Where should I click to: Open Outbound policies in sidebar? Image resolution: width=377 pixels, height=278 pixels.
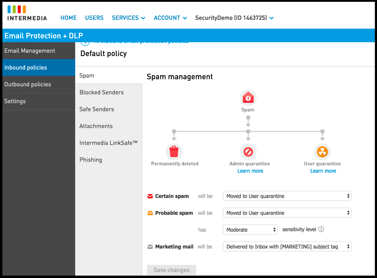(x=39, y=84)
